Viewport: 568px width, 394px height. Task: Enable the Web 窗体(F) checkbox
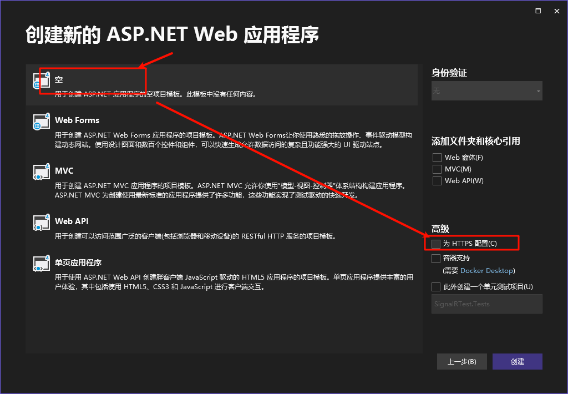tap(437, 157)
